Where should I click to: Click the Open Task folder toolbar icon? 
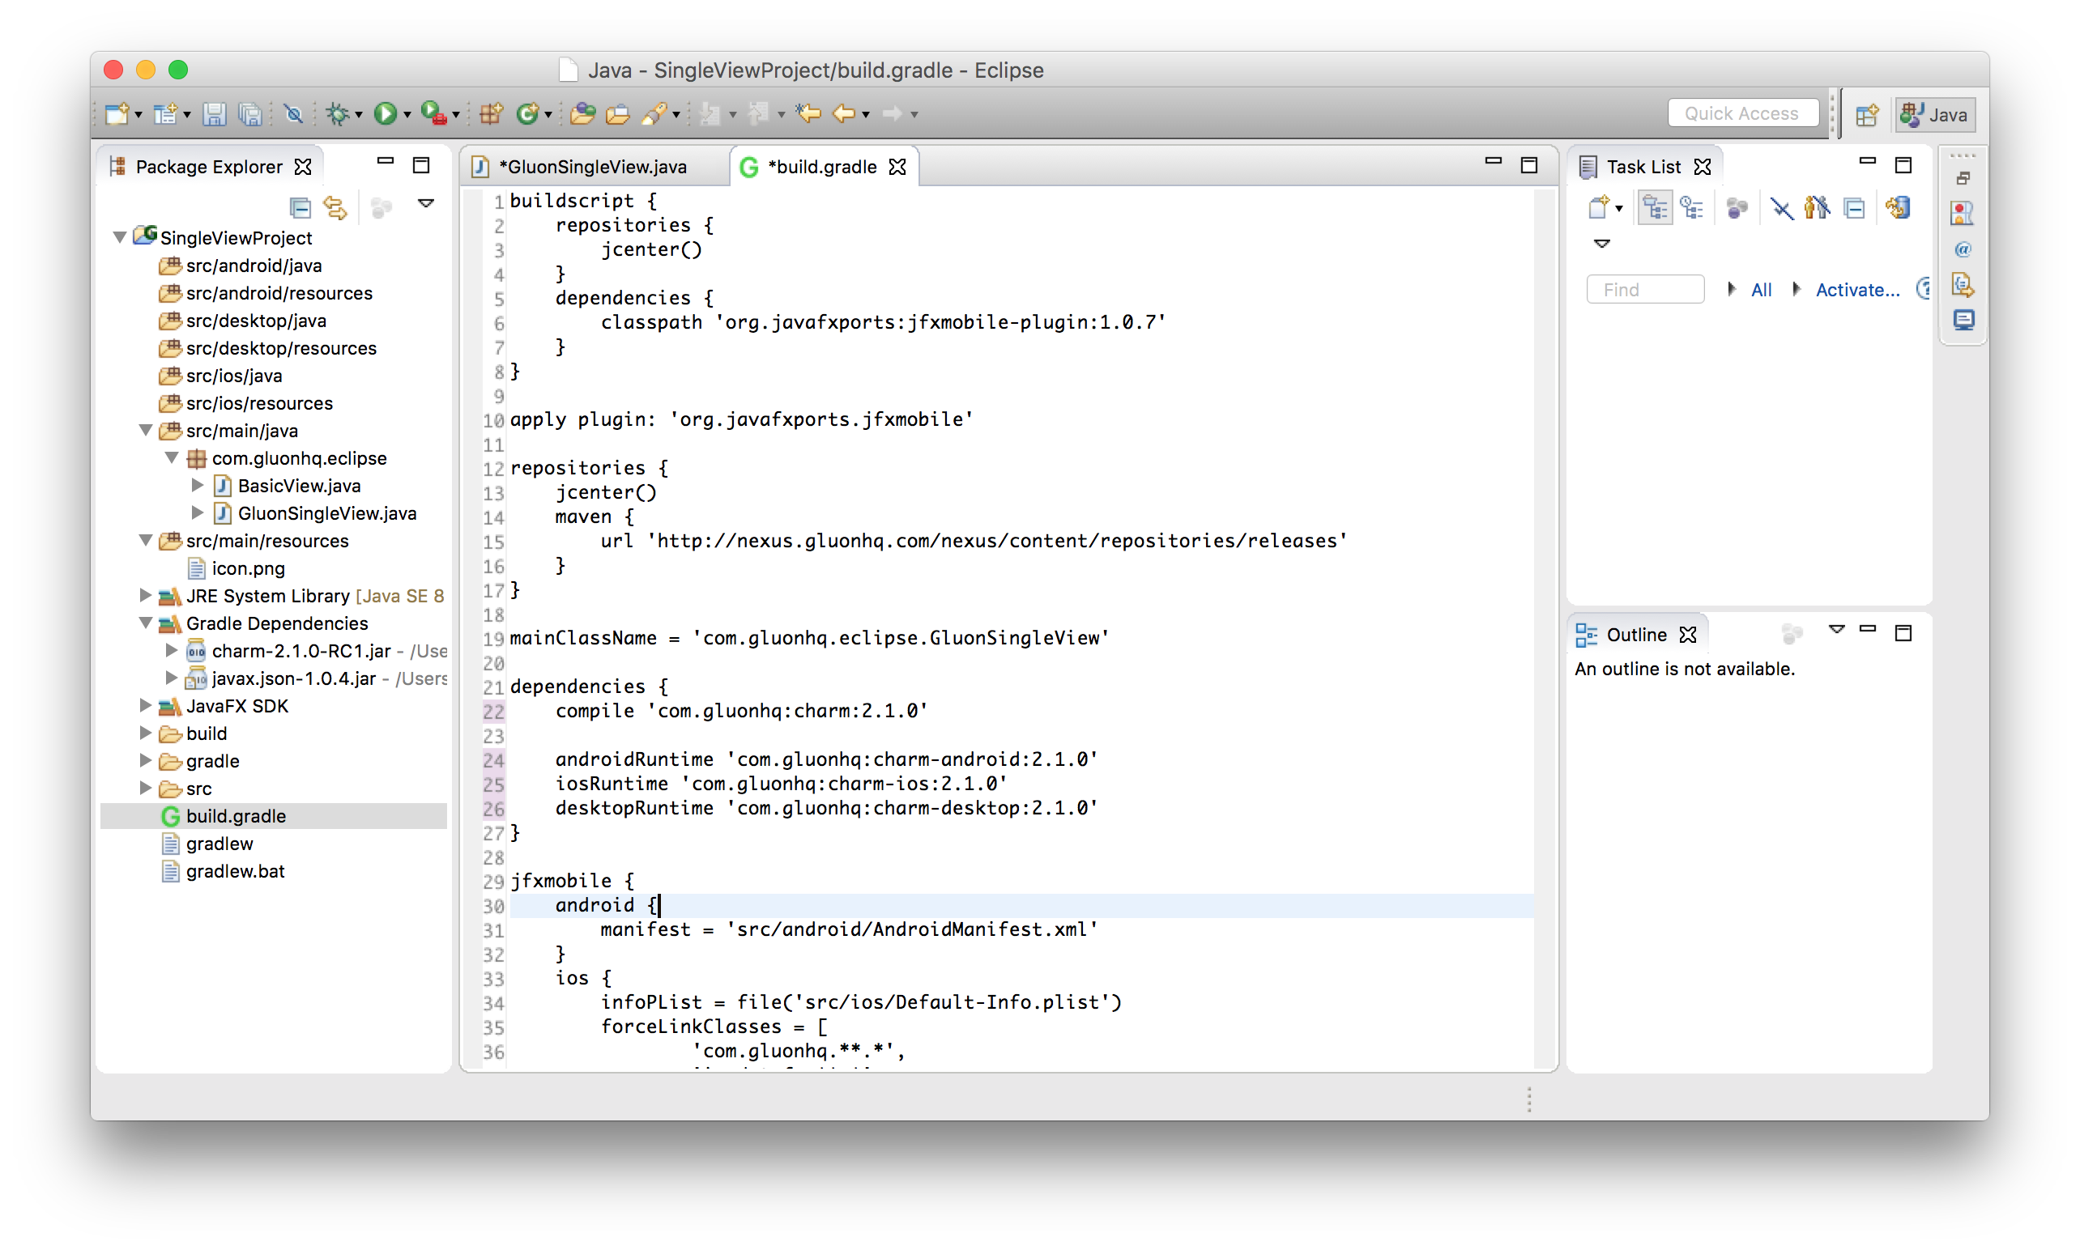(617, 113)
